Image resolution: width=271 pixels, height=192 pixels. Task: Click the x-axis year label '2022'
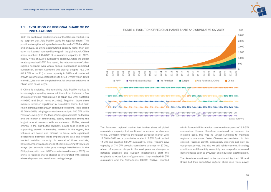[x=220, y=73]
